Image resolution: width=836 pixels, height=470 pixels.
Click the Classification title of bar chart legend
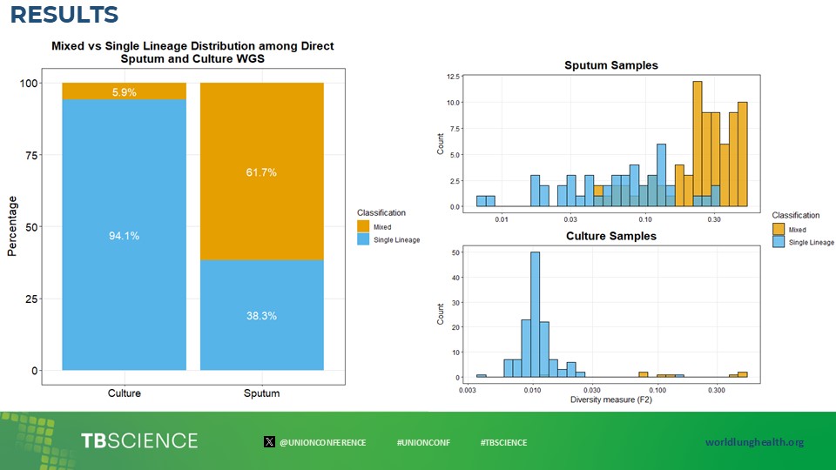(x=381, y=212)
